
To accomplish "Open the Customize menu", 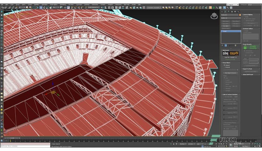I will tap(79, 5).
